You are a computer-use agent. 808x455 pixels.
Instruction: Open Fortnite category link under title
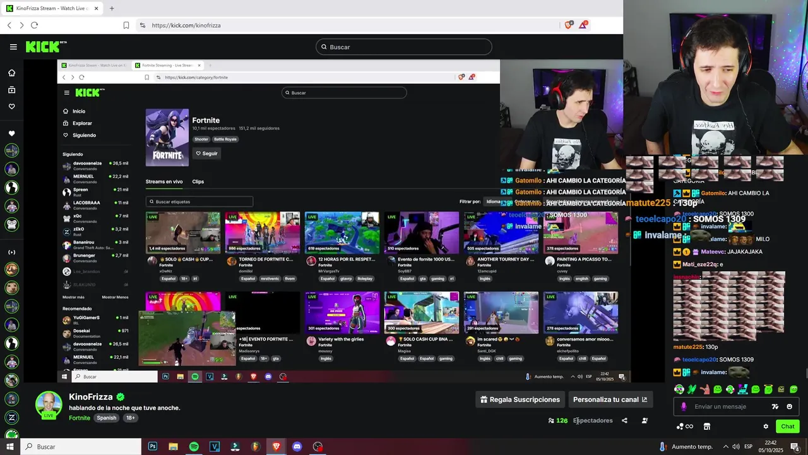click(x=80, y=418)
